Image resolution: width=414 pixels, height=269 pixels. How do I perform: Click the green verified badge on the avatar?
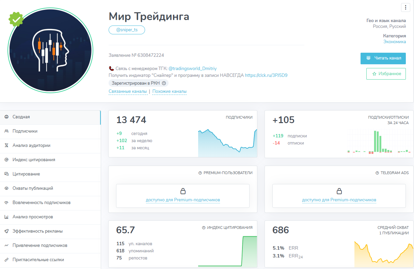16,19
